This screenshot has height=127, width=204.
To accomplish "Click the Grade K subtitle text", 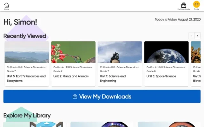I will (x=58, y=71).
